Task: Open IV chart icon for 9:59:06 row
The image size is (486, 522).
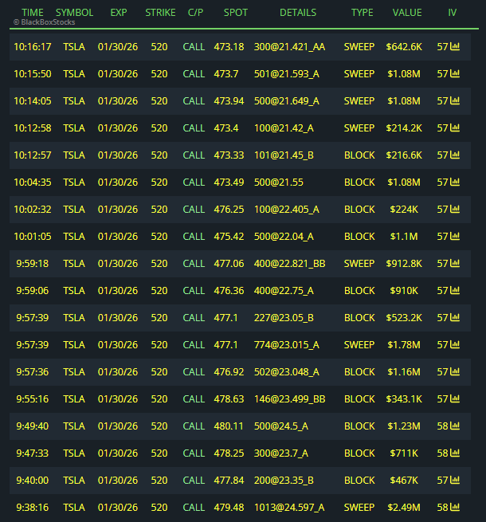Action: [x=455, y=290]
